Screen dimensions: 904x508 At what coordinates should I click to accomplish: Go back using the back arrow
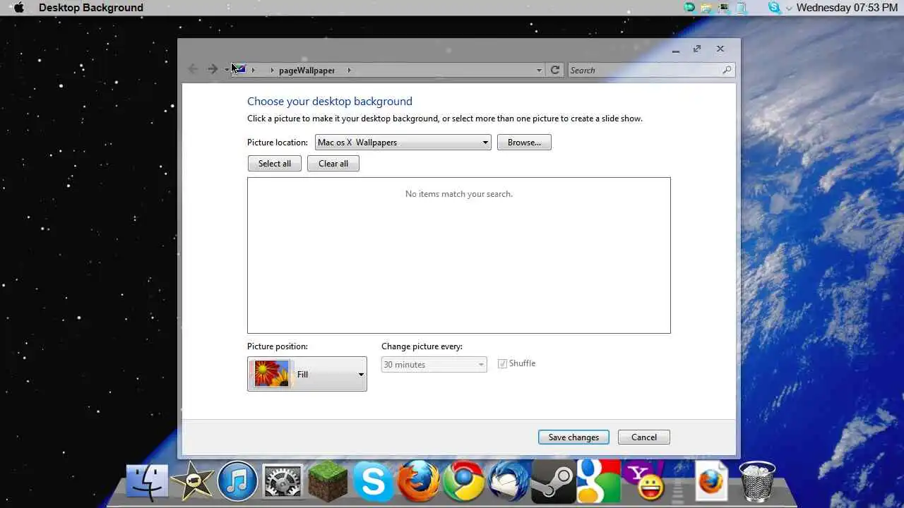coord(193,69)
